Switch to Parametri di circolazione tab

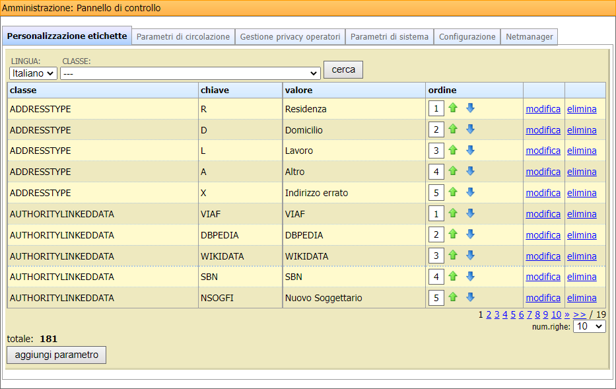(183, 37)
